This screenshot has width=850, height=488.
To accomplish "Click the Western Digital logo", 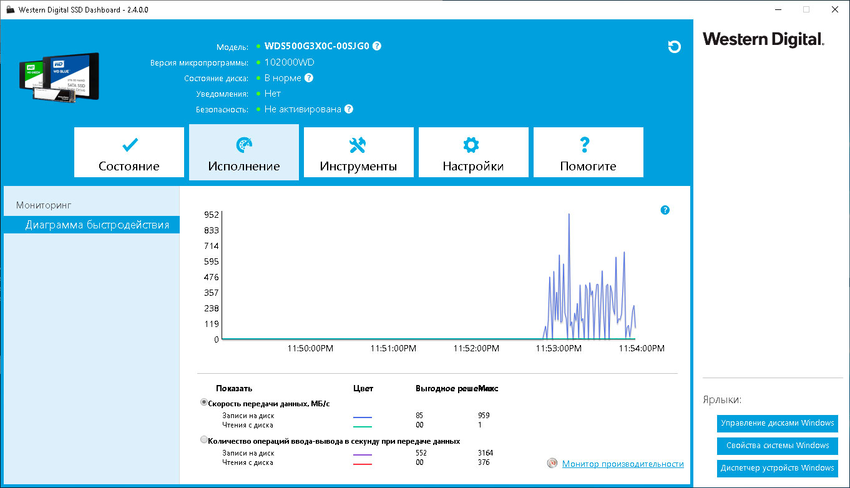I will tap(763, 39).
